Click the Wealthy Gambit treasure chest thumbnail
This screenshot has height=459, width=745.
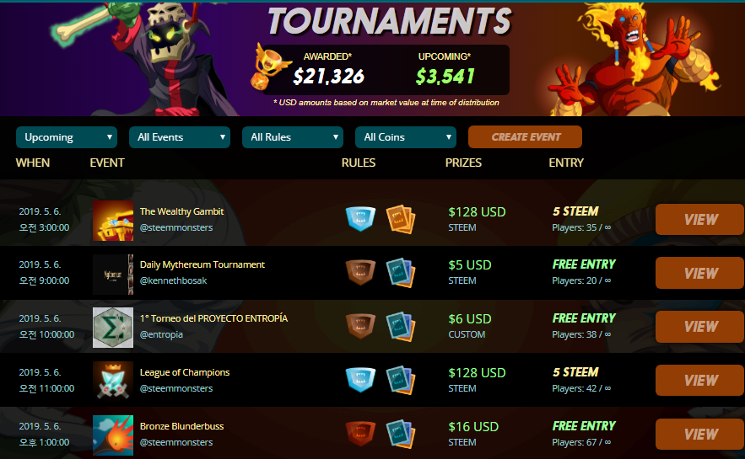pos(113,221)
